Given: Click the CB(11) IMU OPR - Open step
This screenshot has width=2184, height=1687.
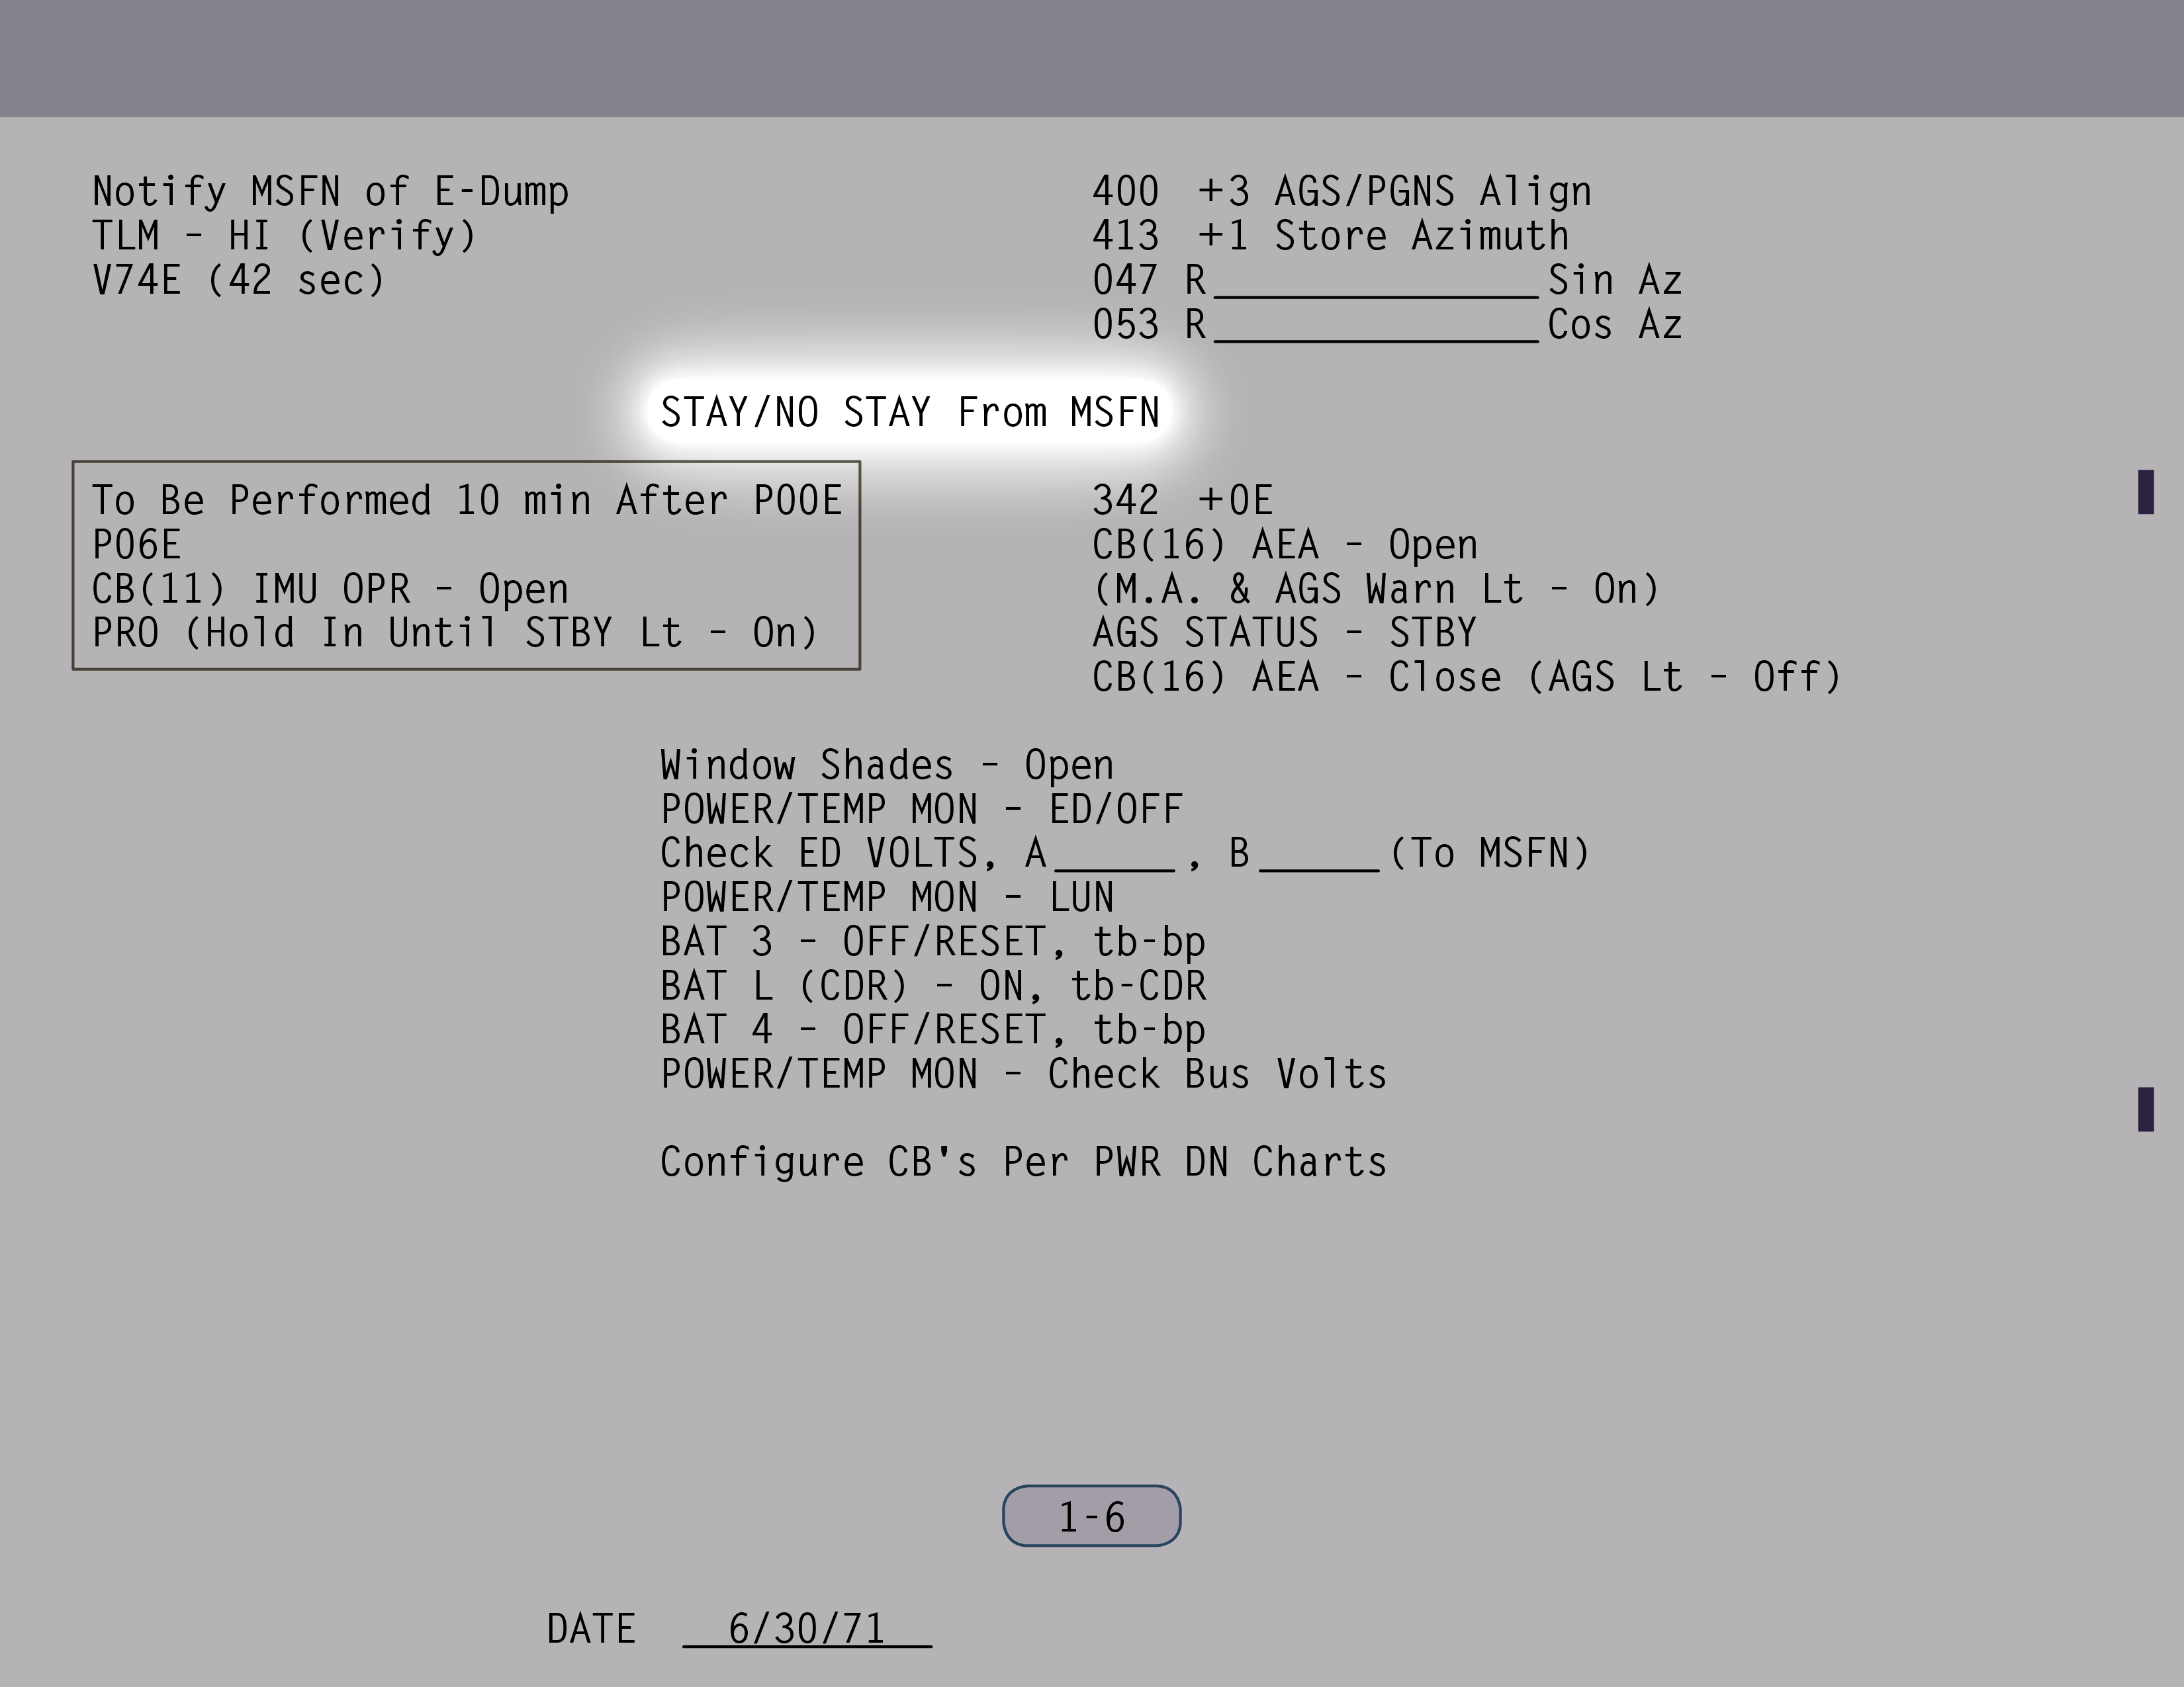Looking at the screenshot, I should click(330, 589).
